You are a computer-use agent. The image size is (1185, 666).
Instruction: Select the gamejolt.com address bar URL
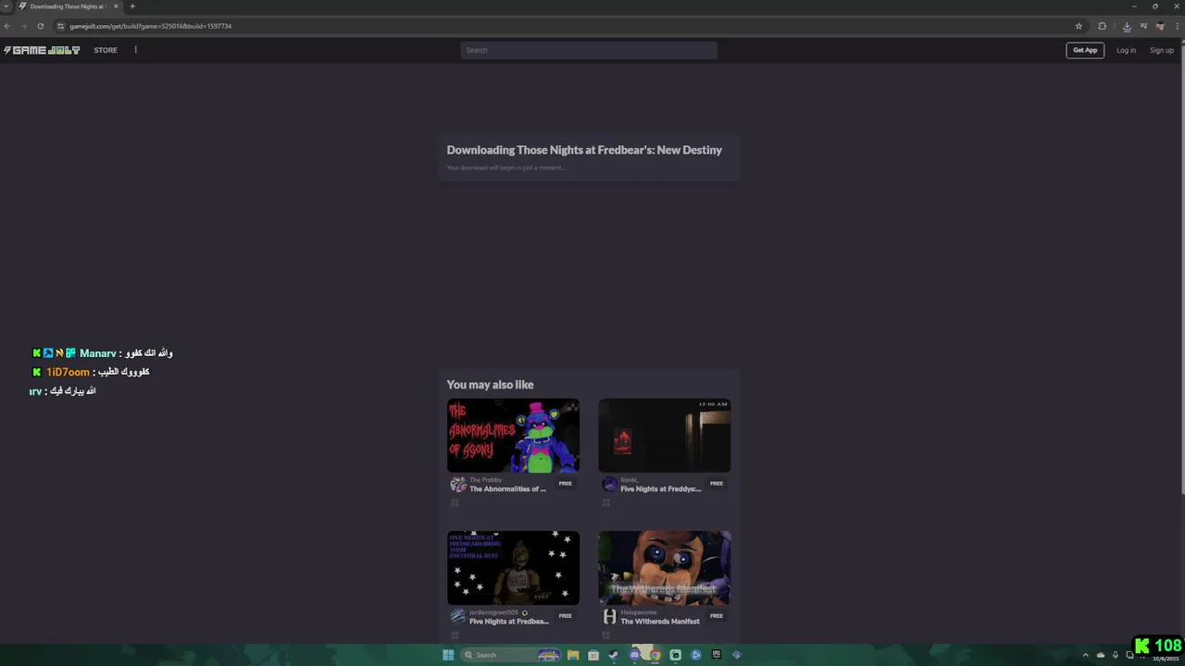coord(150,26)
